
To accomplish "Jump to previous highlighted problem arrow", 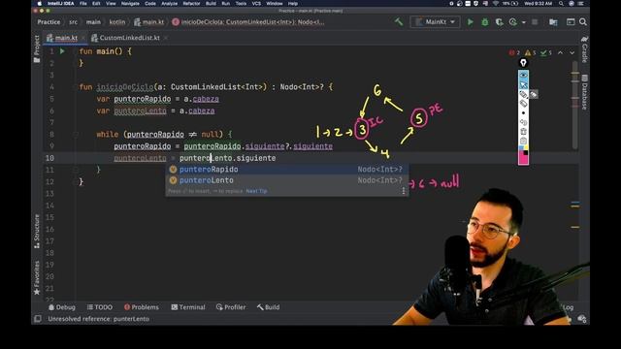I will click(561, 52).
